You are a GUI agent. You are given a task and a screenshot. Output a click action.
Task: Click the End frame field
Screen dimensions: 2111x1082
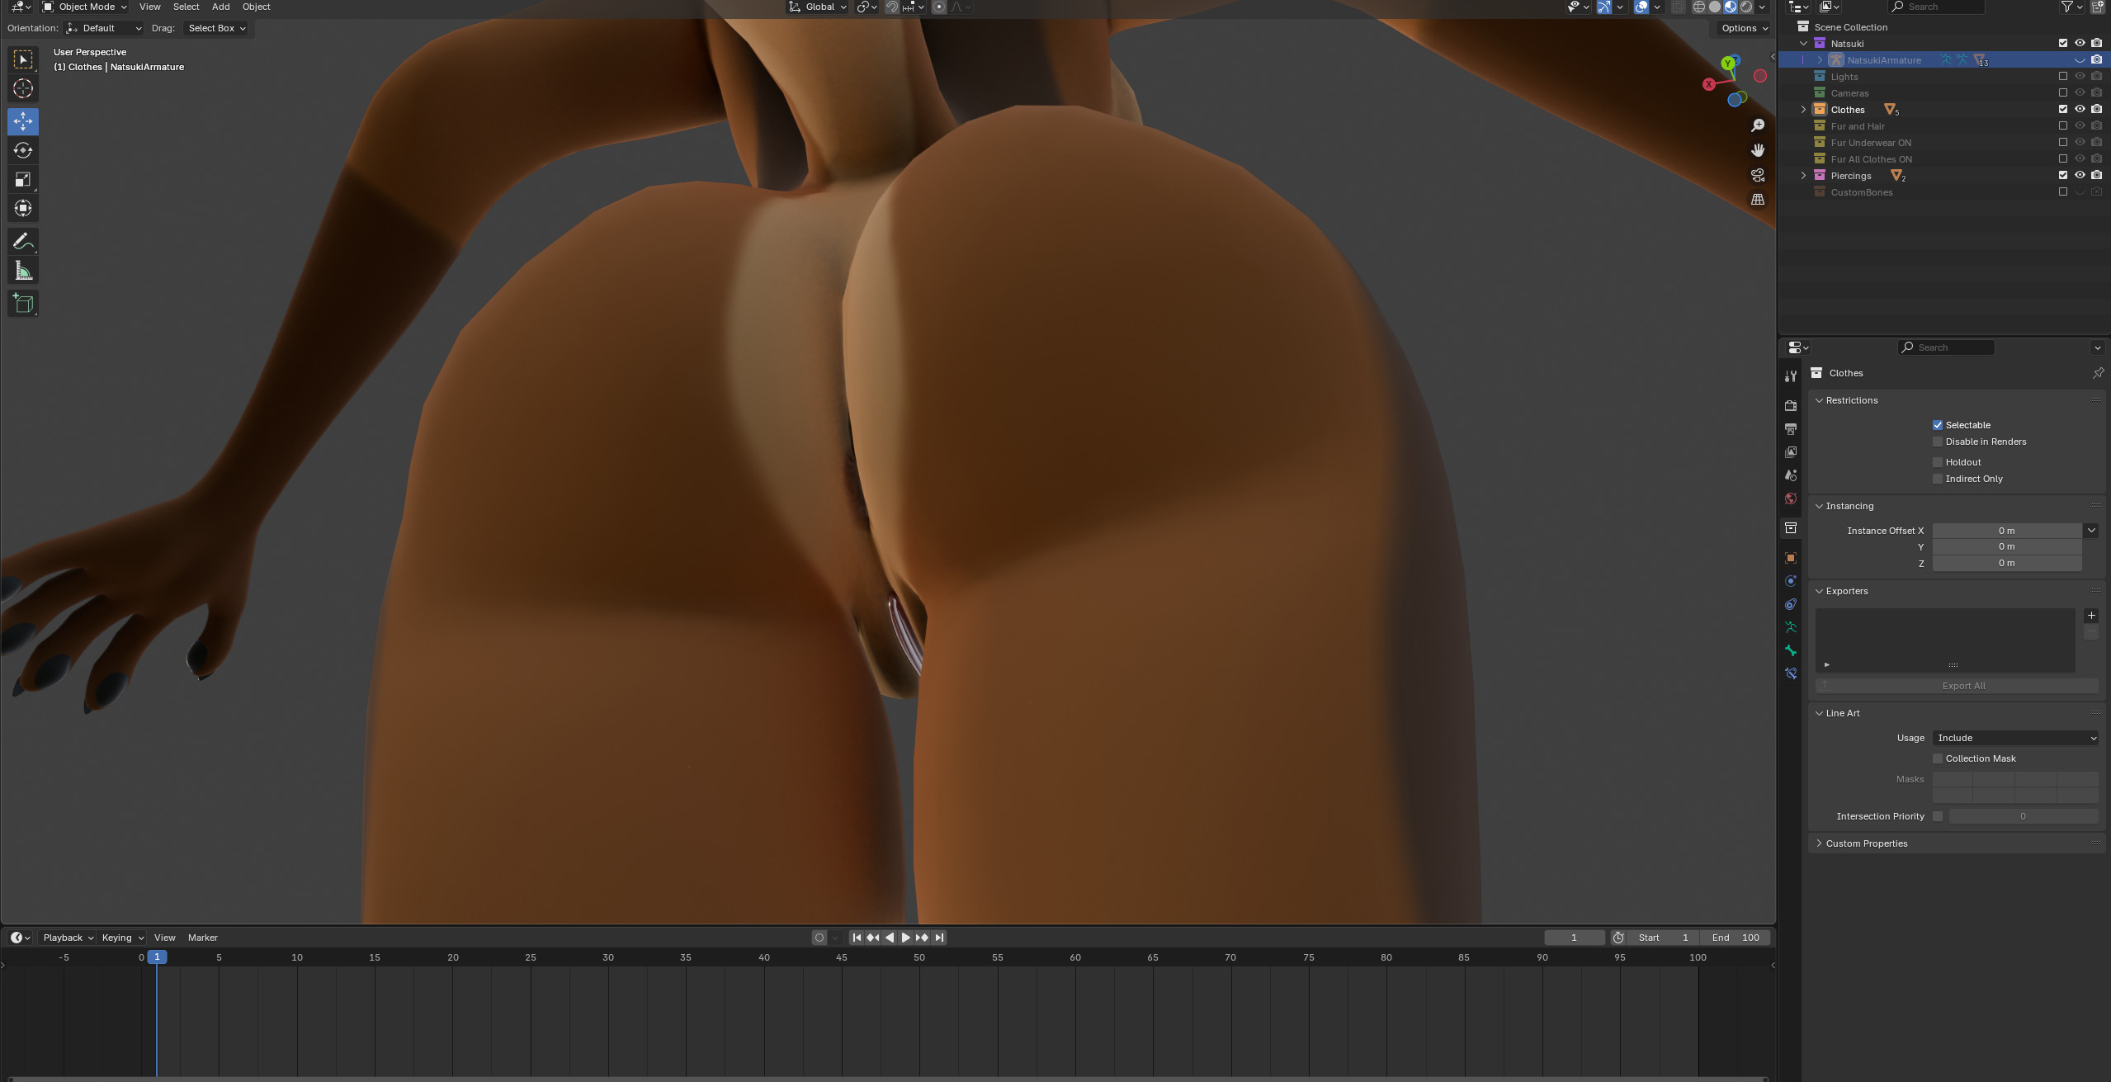[1736, 938]
